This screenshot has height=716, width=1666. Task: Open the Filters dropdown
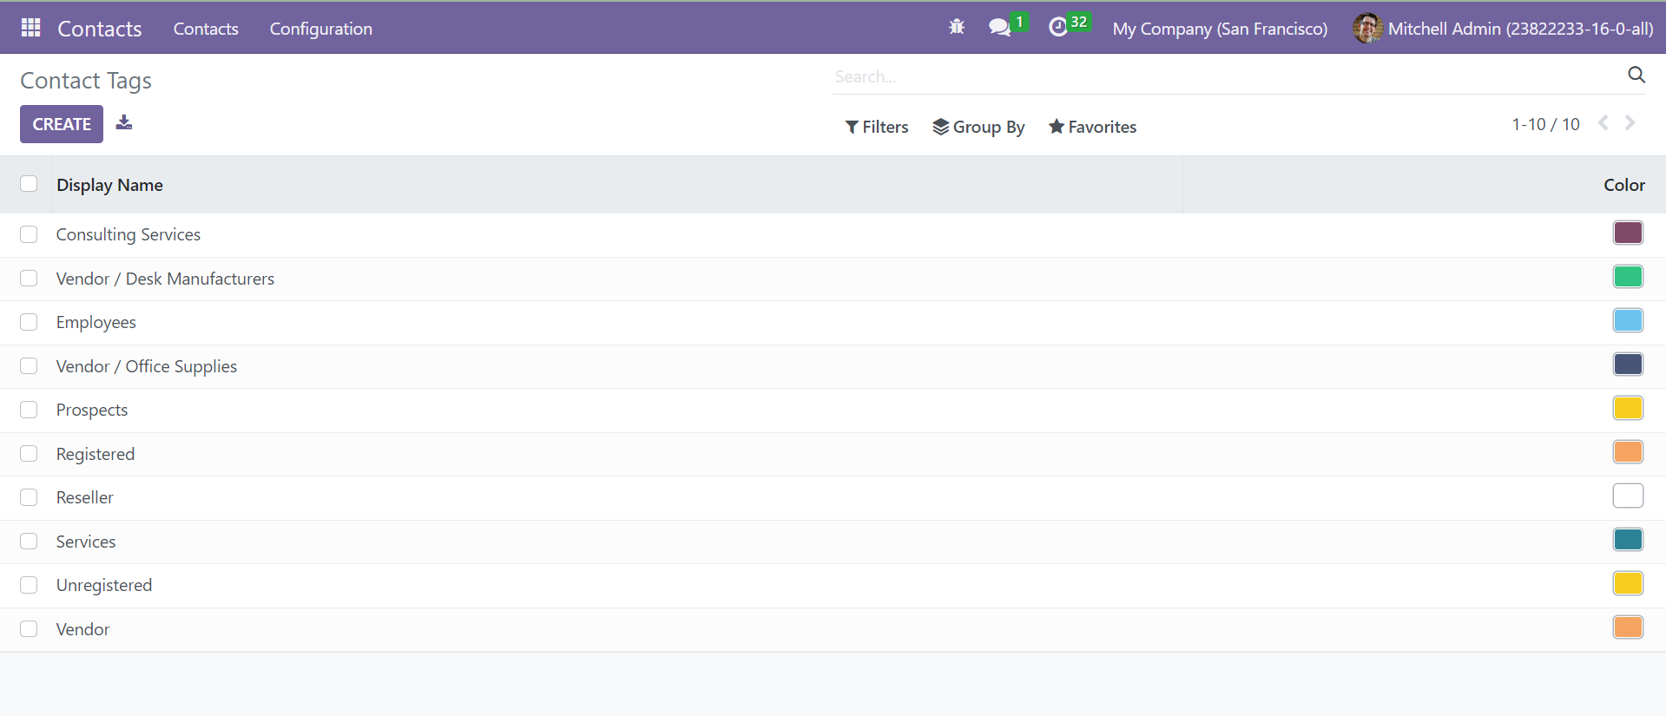(x=877, y=127)
